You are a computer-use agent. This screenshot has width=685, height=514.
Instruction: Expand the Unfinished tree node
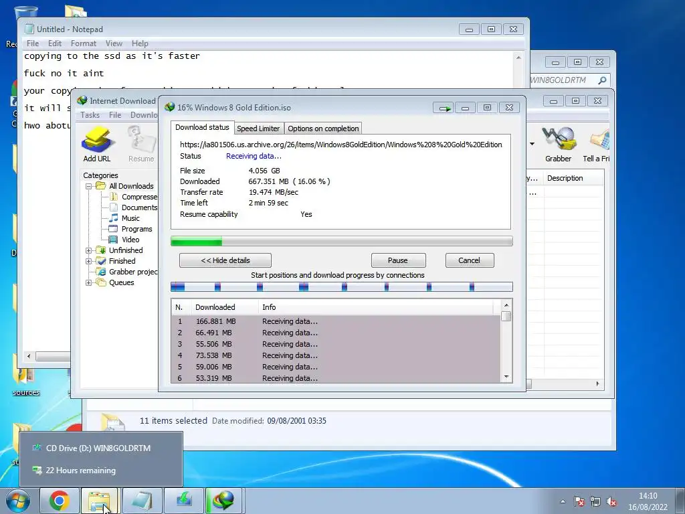click(x=89, y=250)
